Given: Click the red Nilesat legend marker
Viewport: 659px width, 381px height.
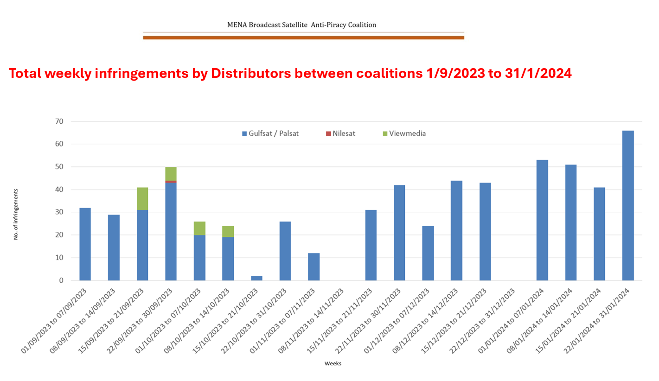Looking at the screenshot, I should click(x=328, y=133).
